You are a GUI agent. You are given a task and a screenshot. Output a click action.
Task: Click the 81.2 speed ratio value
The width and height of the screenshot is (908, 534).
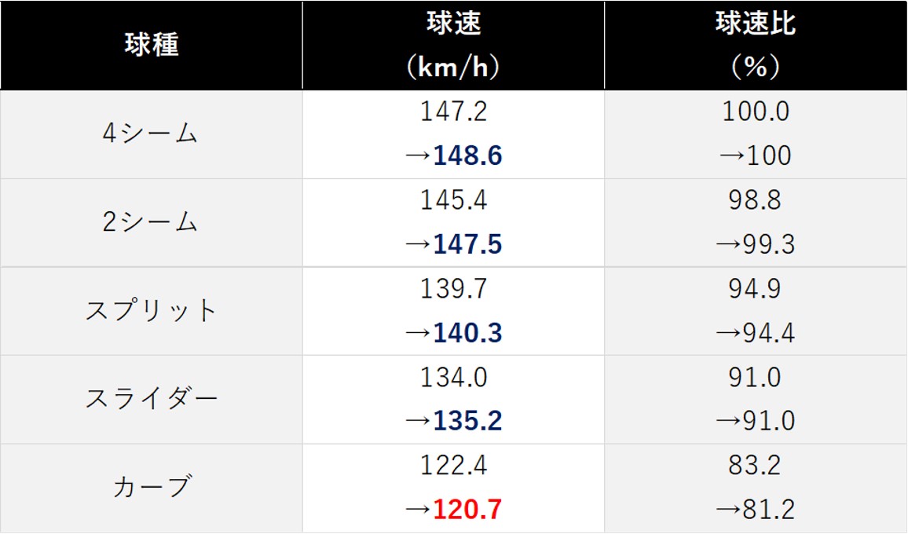point(768,510)
